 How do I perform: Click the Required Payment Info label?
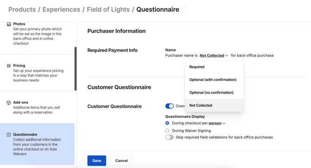112,50
